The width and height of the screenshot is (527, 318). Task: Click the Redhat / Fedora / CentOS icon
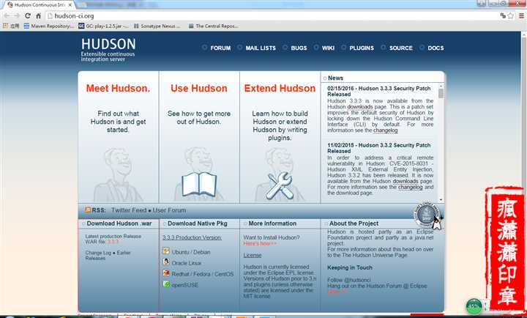pyautogui.click(x=166, y=273)
